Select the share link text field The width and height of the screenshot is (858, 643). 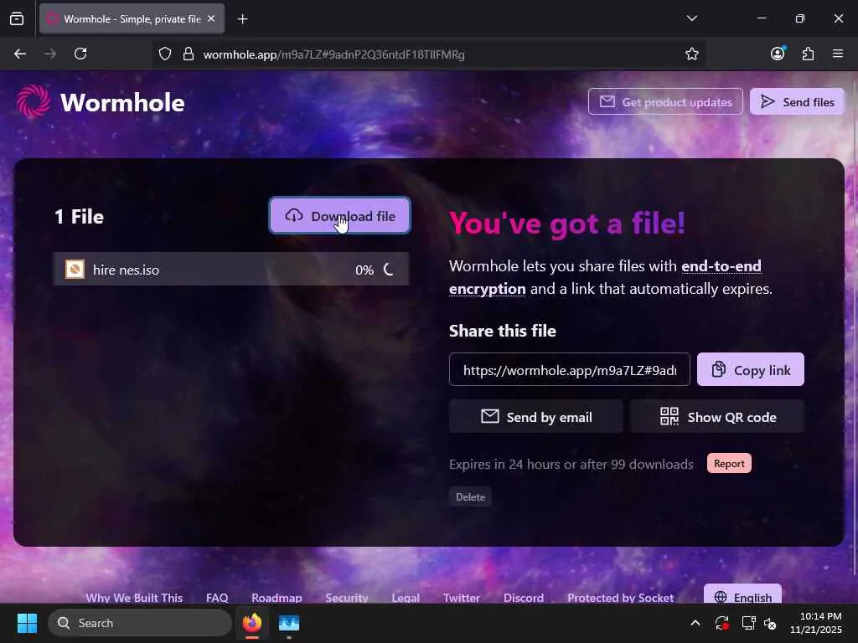[569, 369]
